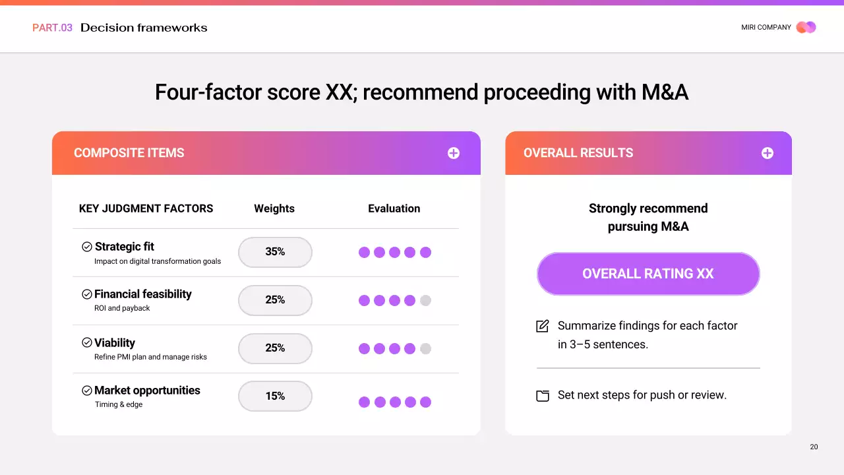
Task: Click the grey fifth dot in Viability rating
Action: [x=425, y=349]
